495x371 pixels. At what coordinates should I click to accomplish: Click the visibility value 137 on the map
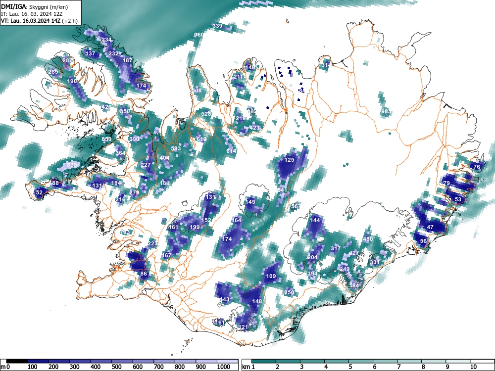click(x=90, y=53)
